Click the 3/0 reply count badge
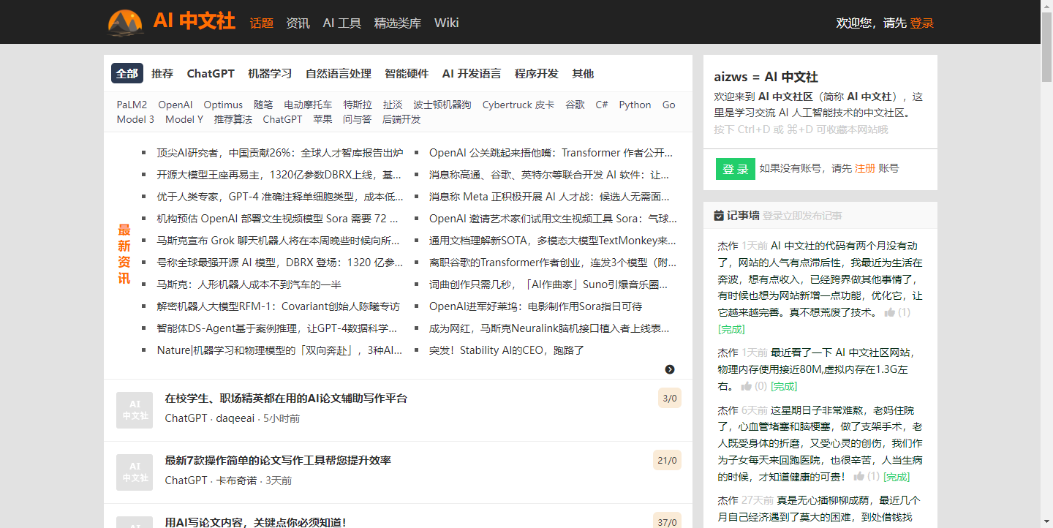The height and width of the screenshot is (528, 1053). (x=669, y=399)
